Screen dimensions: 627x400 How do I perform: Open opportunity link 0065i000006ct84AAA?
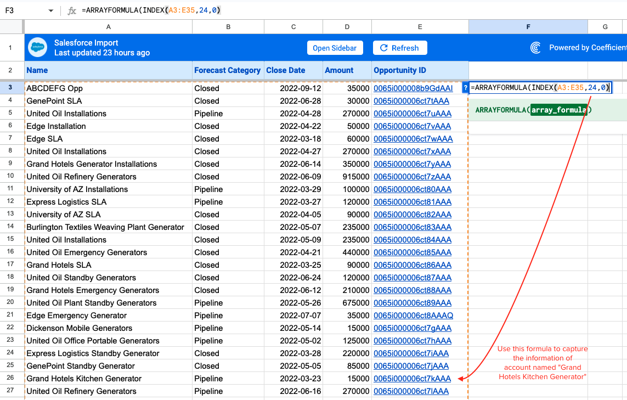(x=413, y=240)
